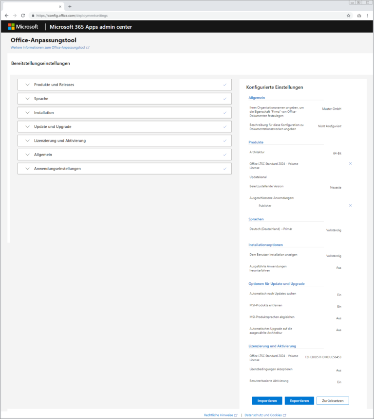Click 'Microsoft 365 Apps admin center' in the header

click(91, 26)
